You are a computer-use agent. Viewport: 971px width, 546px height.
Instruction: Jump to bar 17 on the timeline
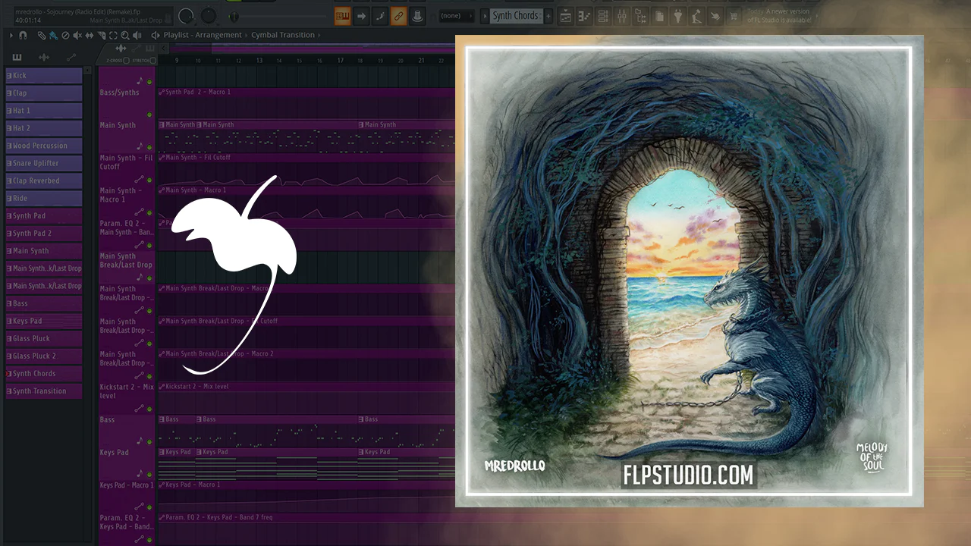coord(341,61)
